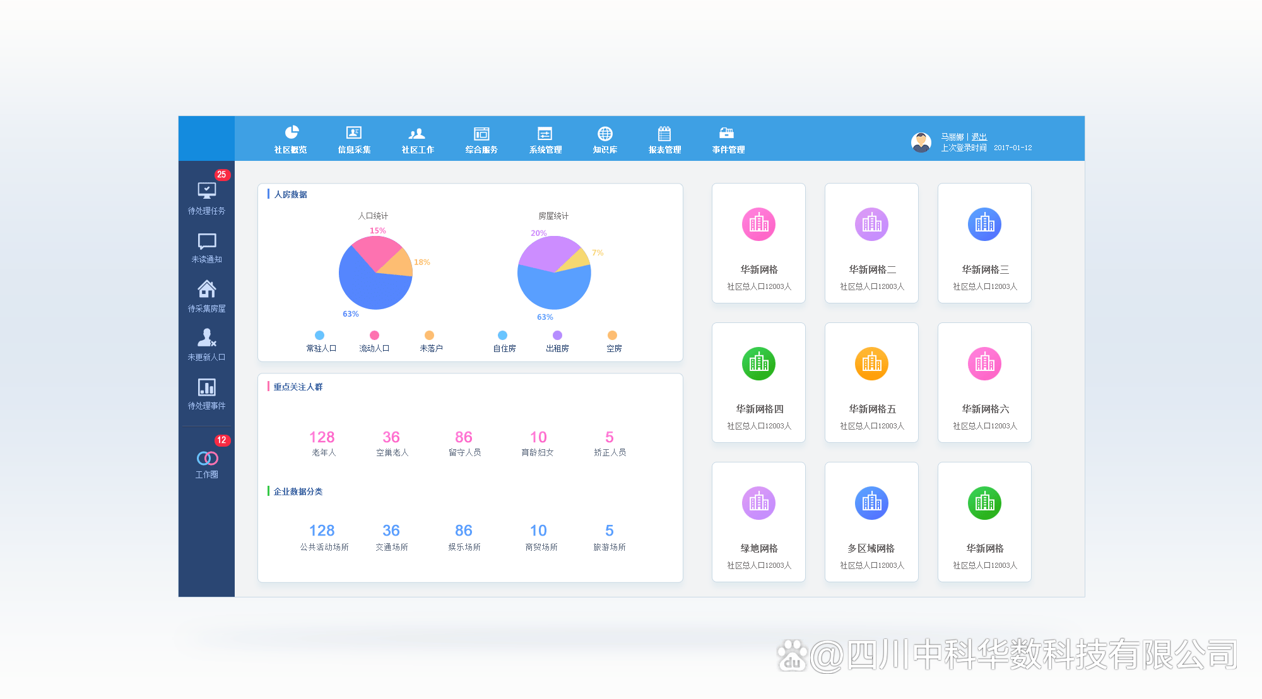
Task: Click the orange 华新网格五 building icon
Action: coord(871,363)
